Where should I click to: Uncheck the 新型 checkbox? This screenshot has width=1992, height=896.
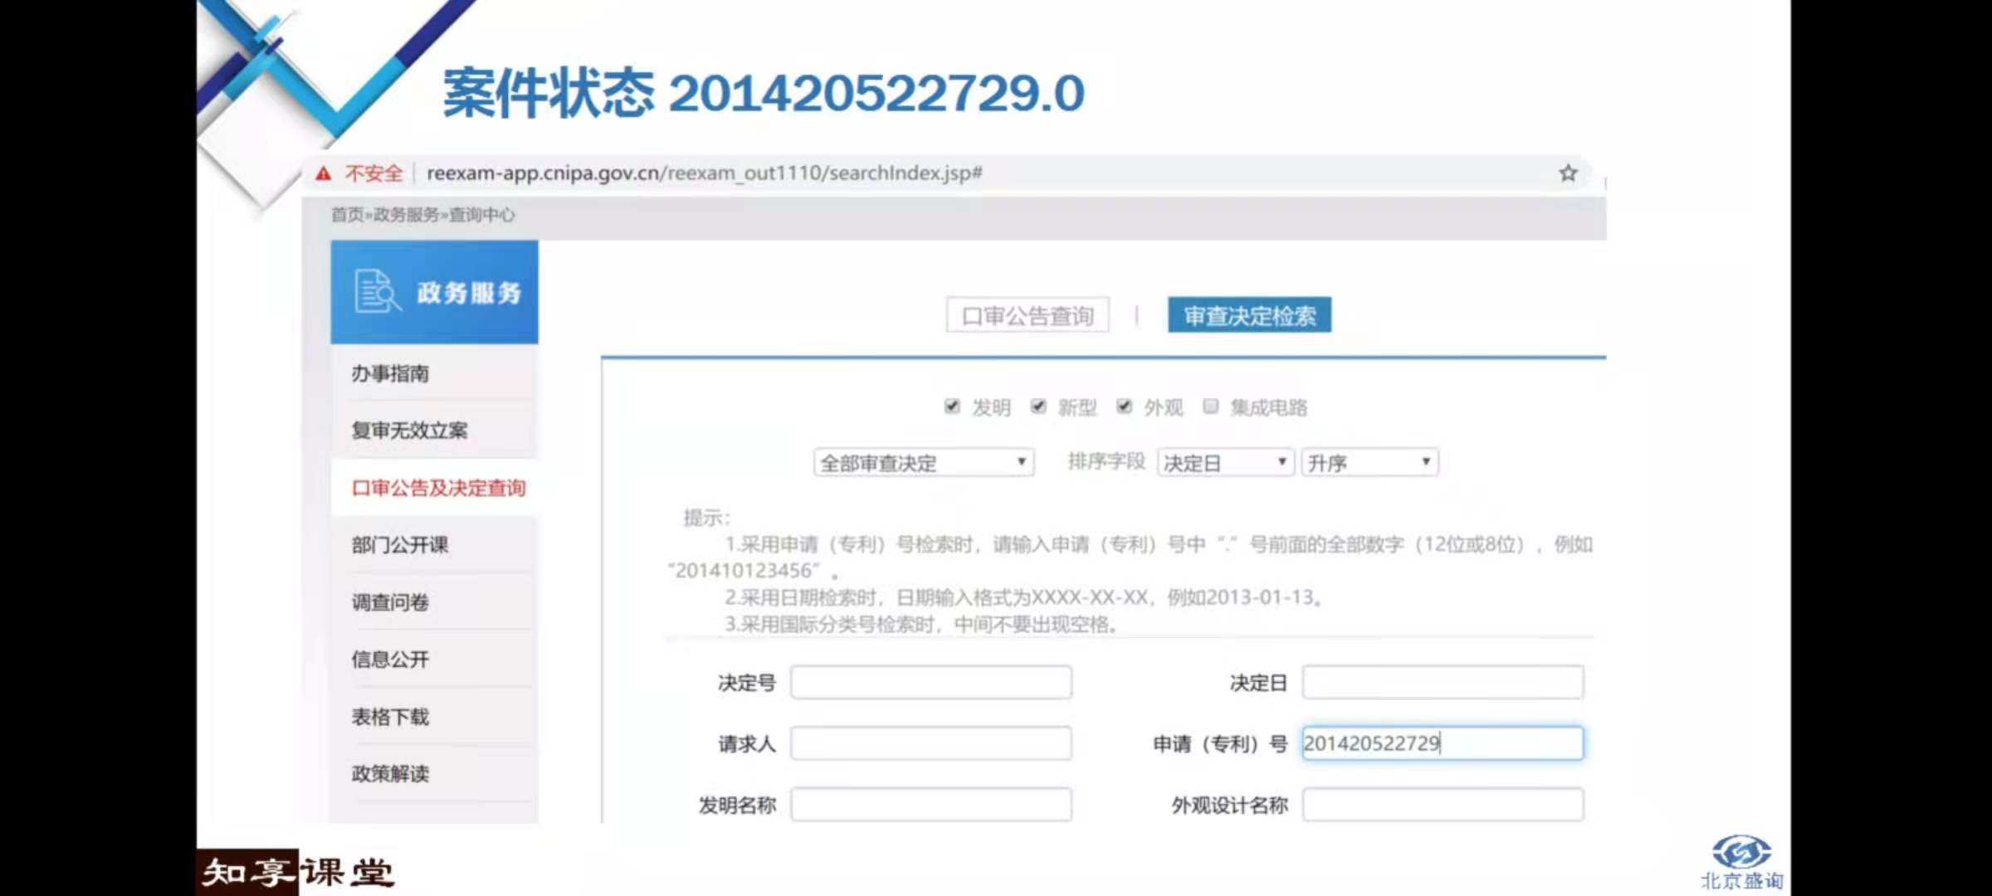(x=1038, y=407)
